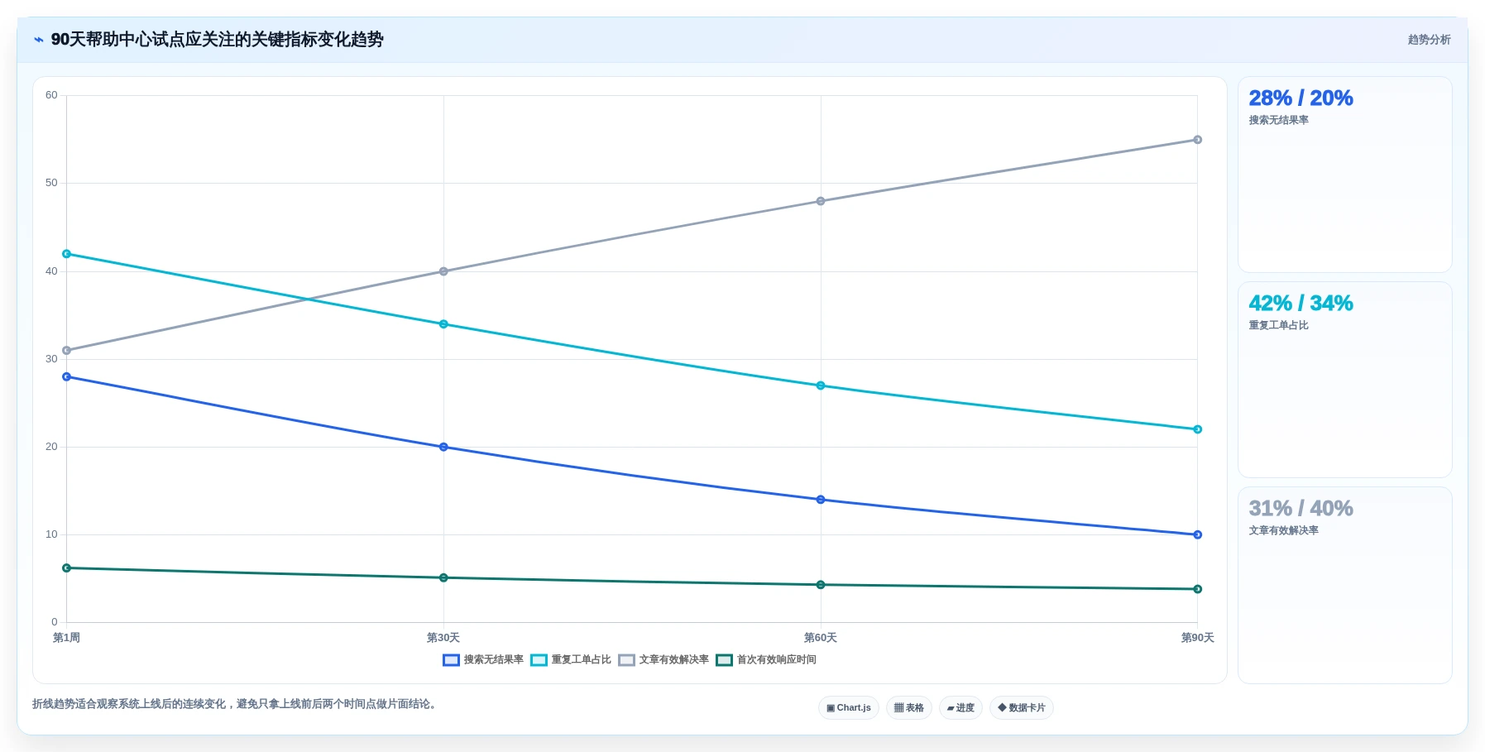Click 文章有效解决率 data point at 第90天
Image resolution: width=1485 pixels, height=752 pixels.
coord(1197,140)
